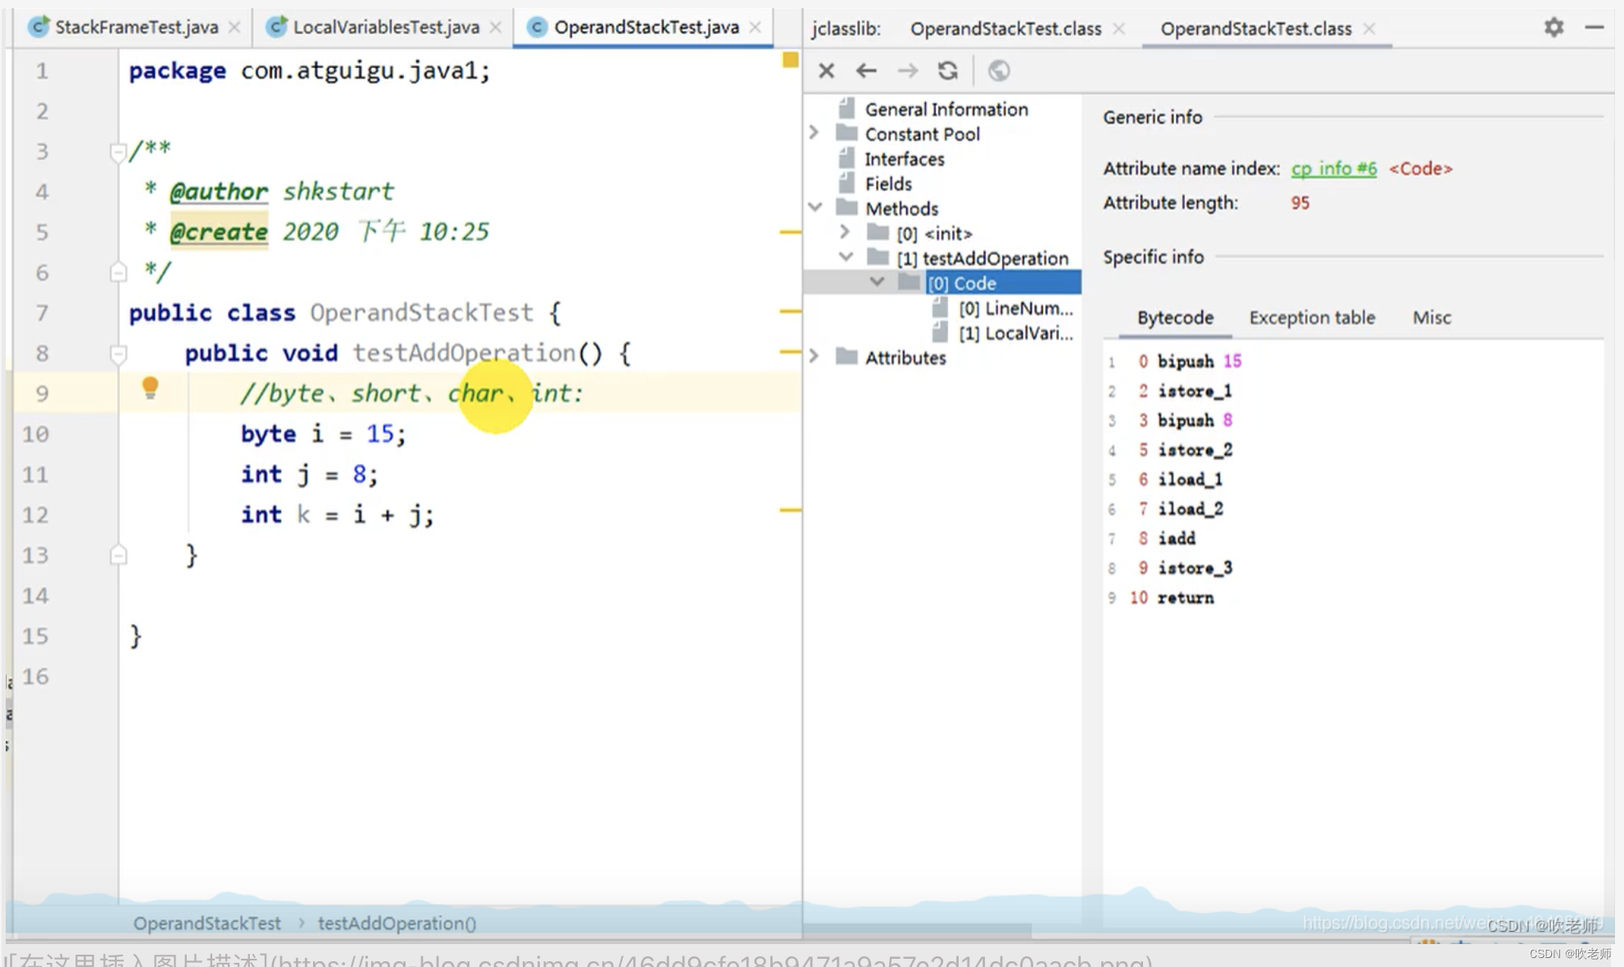
Task: Follow the cp_info #6 link
Action: tap(1333, 169)
